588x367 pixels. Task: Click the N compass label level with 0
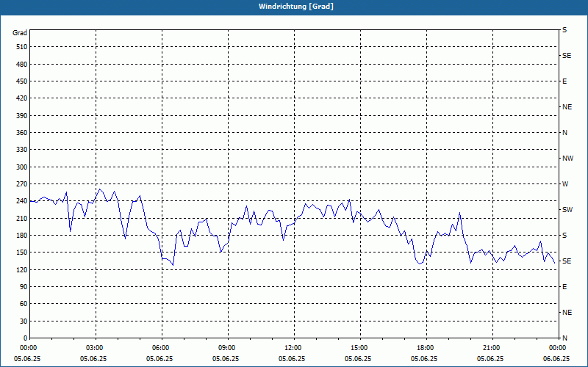[564, 338]
